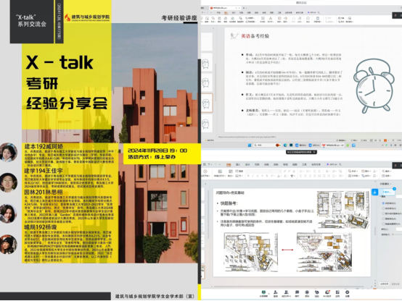Click the Tencent Meeting settings gear icon
This screenshot has height=301, width=402.
pyautogui.click(x=347, y=293)
